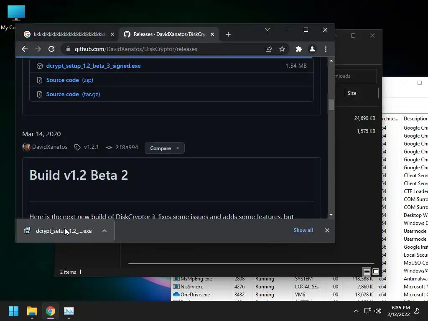The width and height of the screenshot is (428, 321).
Task: Click Chrome icon on taskbar
Action: (x=51, y=311)
